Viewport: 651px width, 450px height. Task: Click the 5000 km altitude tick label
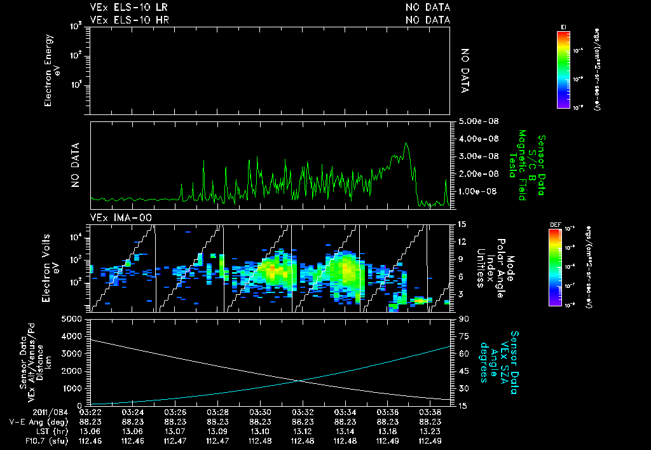tap(71, 319)
